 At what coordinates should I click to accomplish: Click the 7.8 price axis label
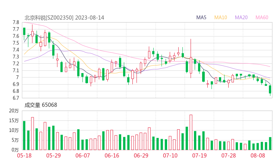[x=16, y=22]
